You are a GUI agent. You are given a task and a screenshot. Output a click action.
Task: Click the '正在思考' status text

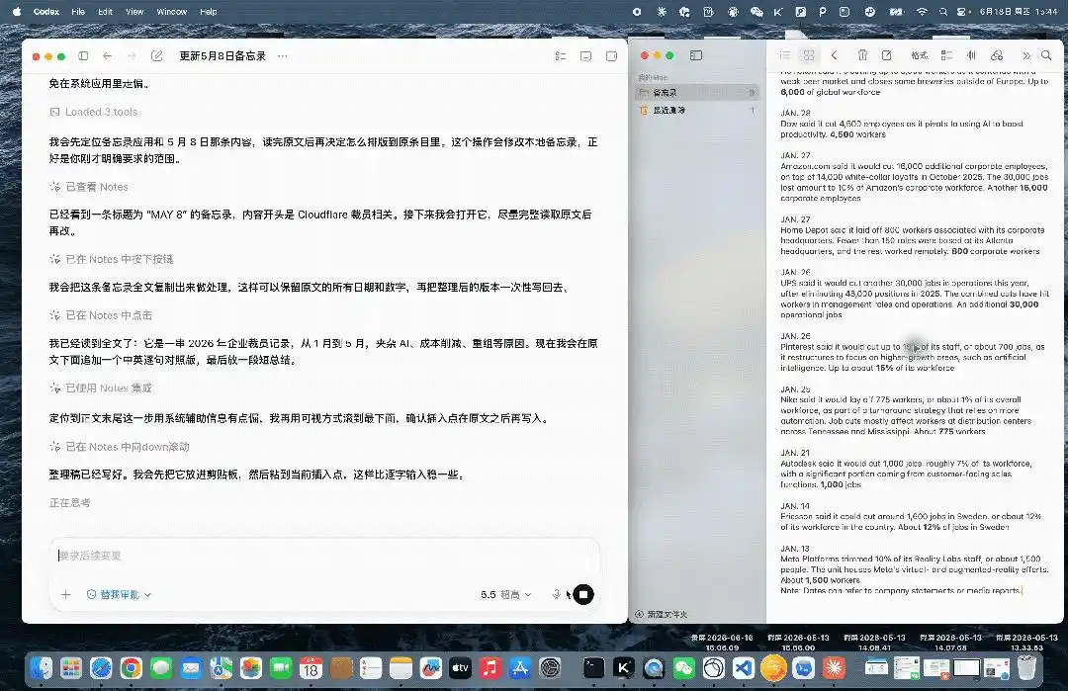pos(69,502)
